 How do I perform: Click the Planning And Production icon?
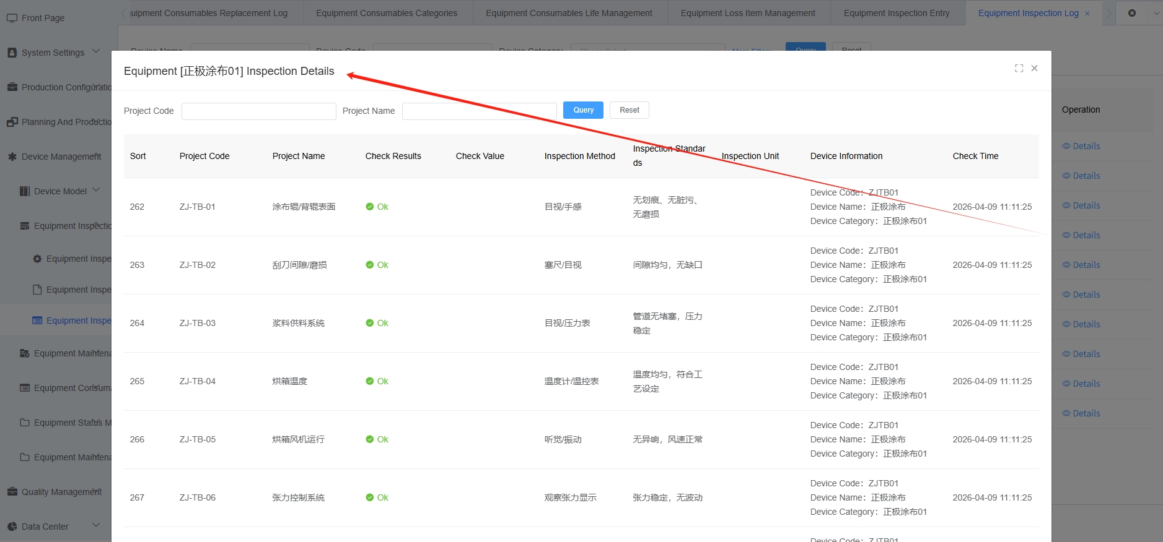point(12,122)
